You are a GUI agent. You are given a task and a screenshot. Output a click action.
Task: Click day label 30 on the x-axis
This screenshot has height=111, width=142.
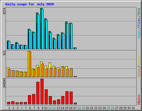(129, 108)
